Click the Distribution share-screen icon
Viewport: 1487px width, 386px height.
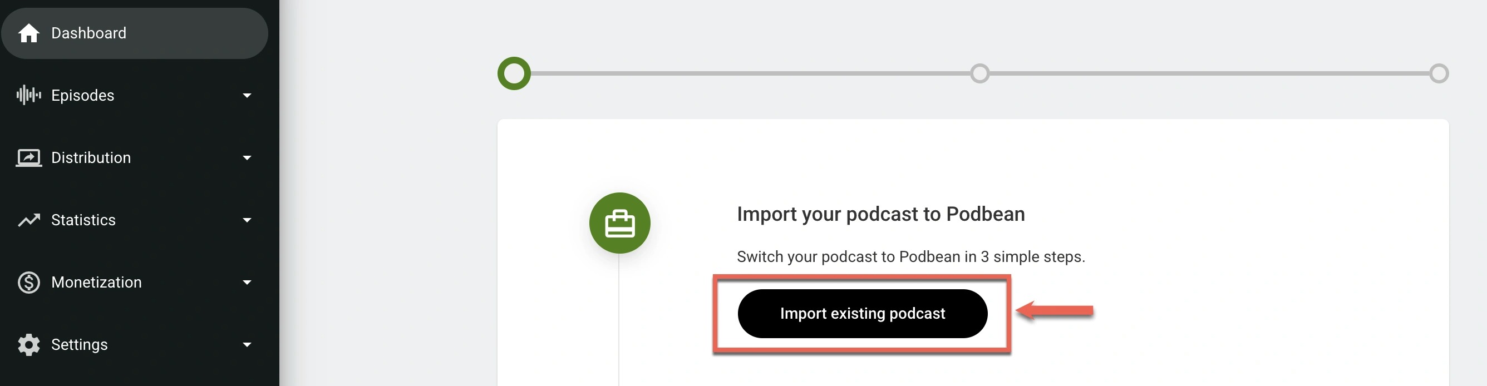click(28, 157)
